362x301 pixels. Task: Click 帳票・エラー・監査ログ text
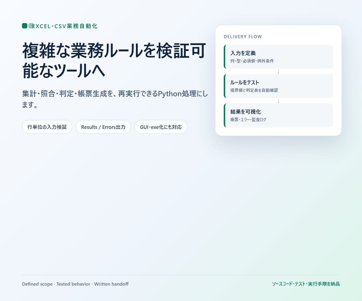click(x=248, y=119)
